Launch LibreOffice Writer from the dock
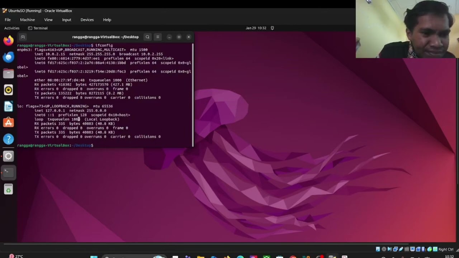This screenshot has height=258, width=459. 9,106
